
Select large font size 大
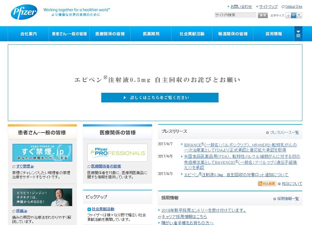pyautogui.click(x=299, y=15)
